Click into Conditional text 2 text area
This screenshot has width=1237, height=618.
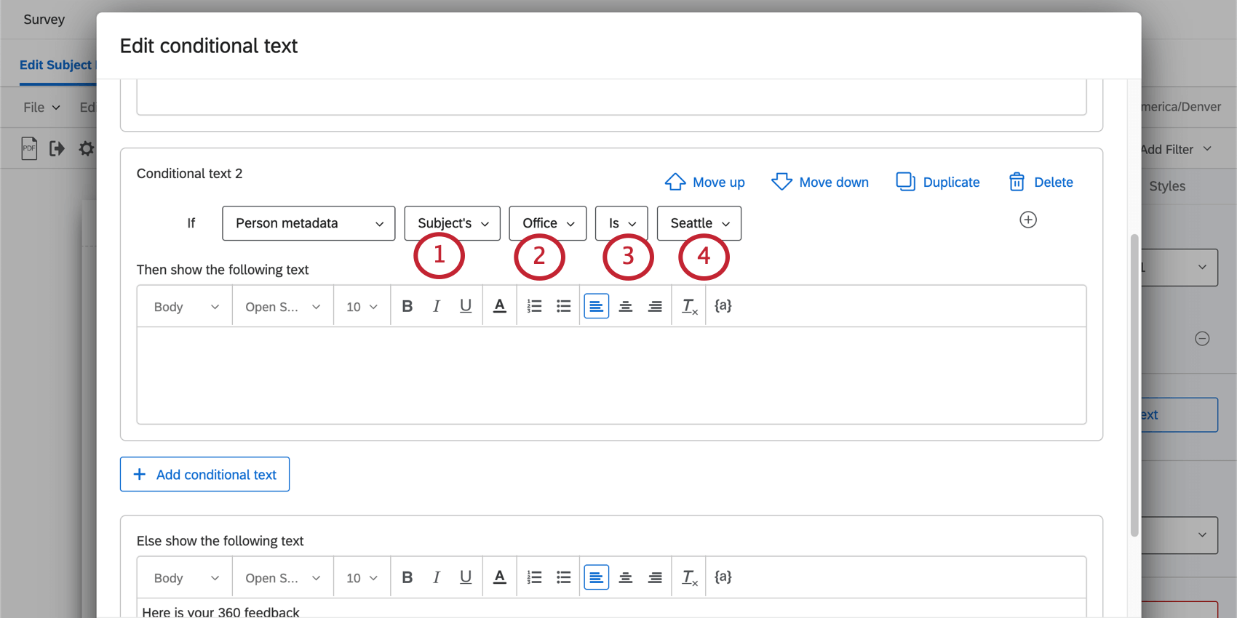(x=611, y=375)
